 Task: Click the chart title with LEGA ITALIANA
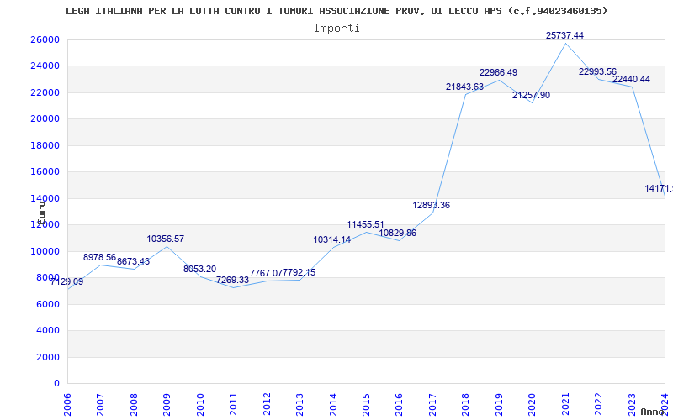click(x=336, y=11)
